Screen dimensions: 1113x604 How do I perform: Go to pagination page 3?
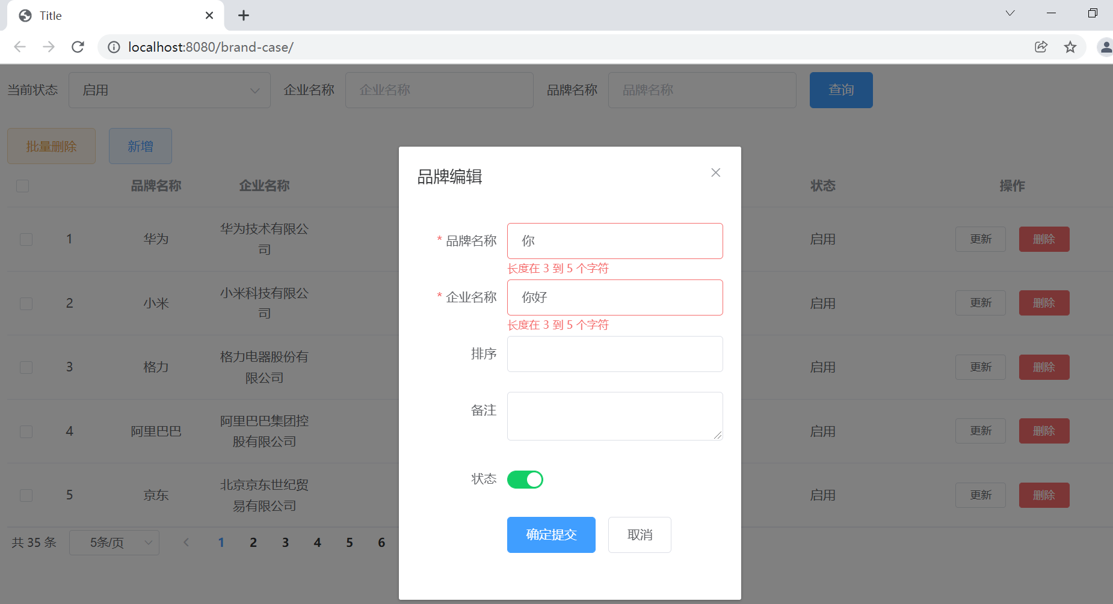(x=285, y=542)
